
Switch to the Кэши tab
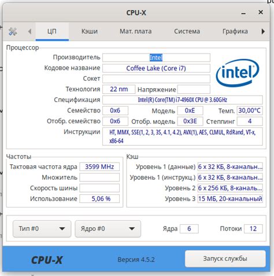(x=90, y=31)
